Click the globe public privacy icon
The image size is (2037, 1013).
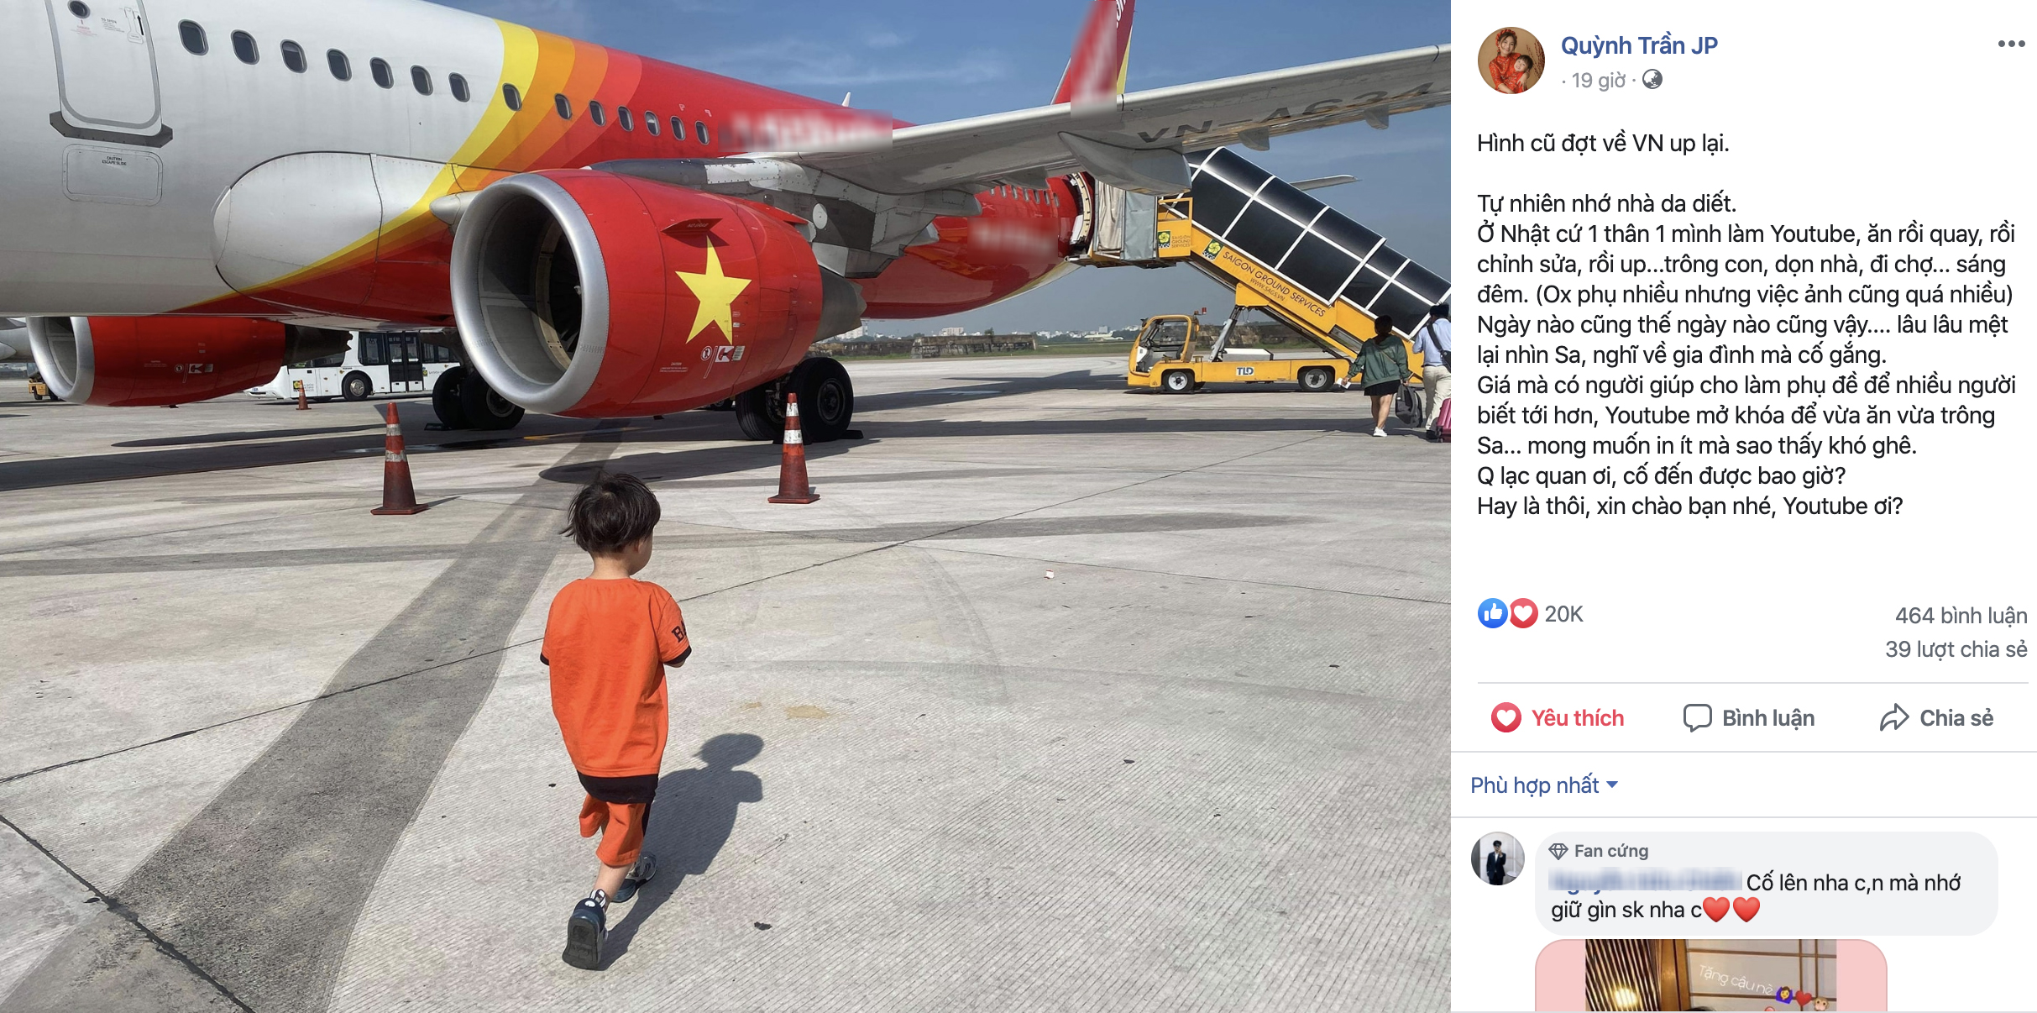point(1652,80)
